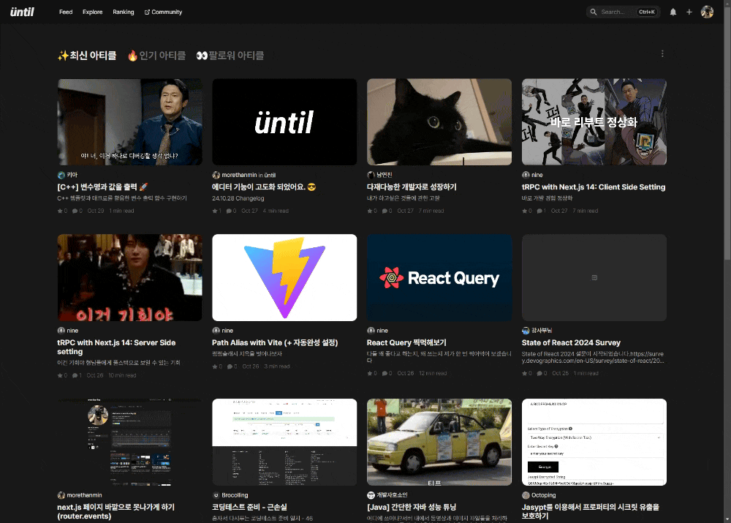Image resolution: width=731 pixels, height=523 pixels.
Task: Open React Query 찍먹해보기 article title
Action: [406, 342]
